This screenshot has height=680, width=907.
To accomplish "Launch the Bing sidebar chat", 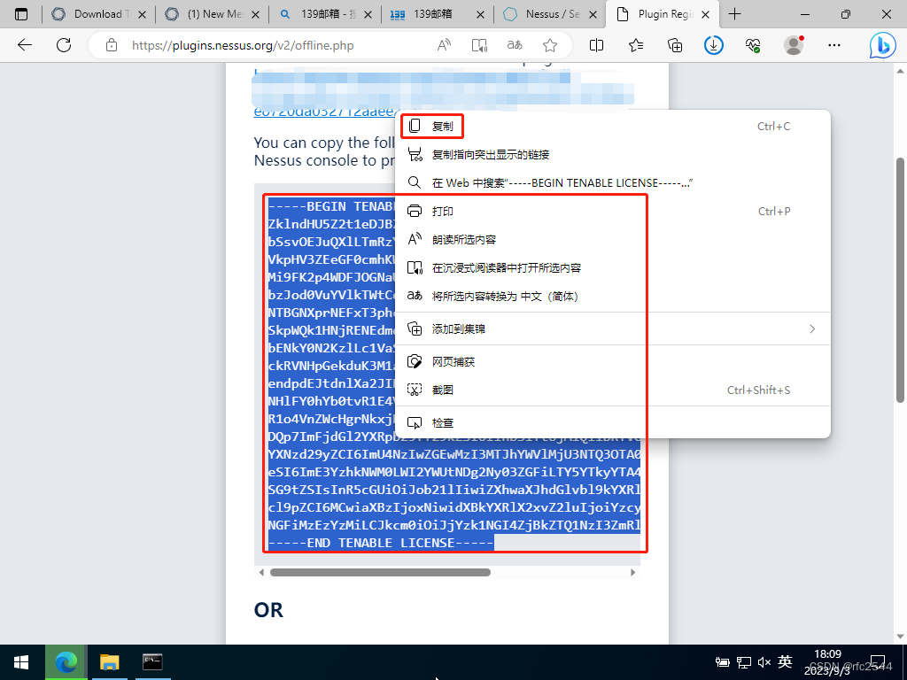I will tap(882, 45).
